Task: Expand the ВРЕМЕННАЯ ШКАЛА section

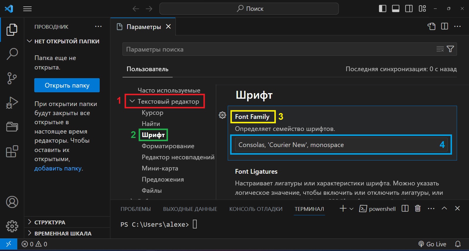Action: coord(67,233)
